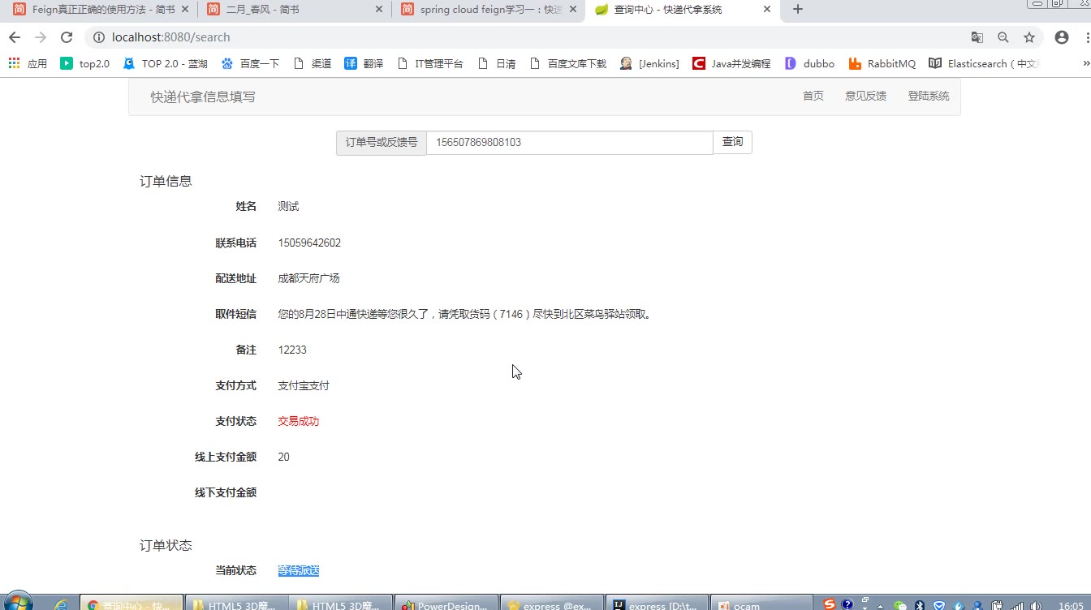The height and width of the screenshot is (610, 1091).
Task: Bookmark this page with the star icon
Action: point(1029,37)
